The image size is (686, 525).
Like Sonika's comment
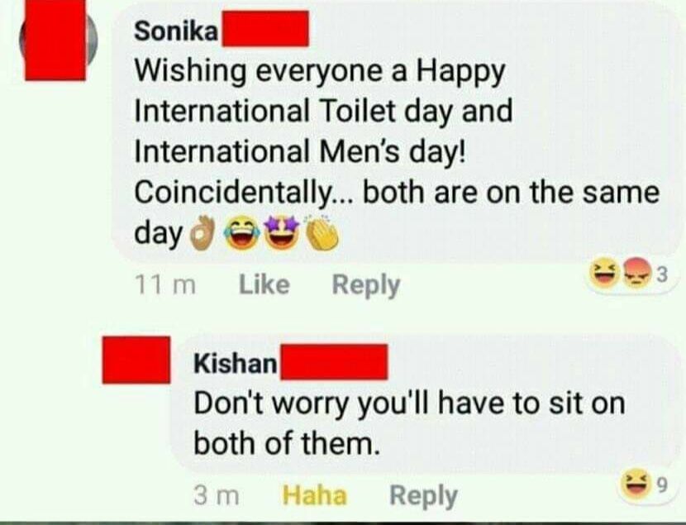click(264, 284)
